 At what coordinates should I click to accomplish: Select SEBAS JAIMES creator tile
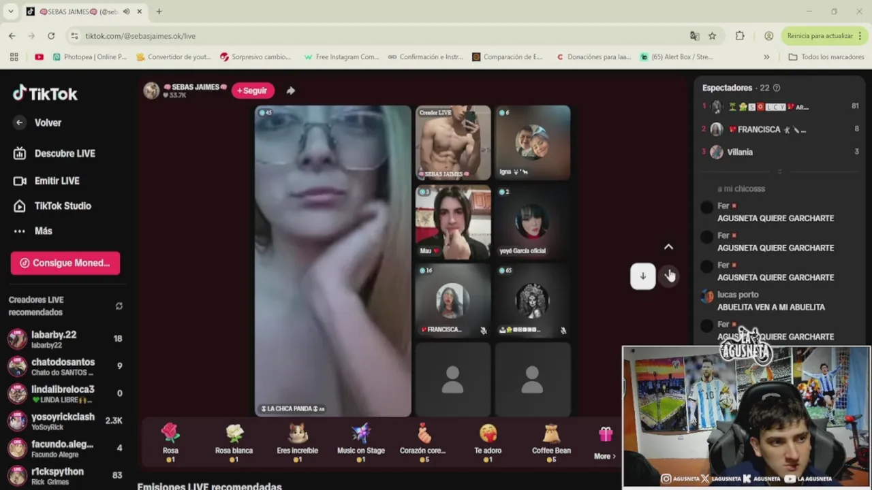point(453,143)
